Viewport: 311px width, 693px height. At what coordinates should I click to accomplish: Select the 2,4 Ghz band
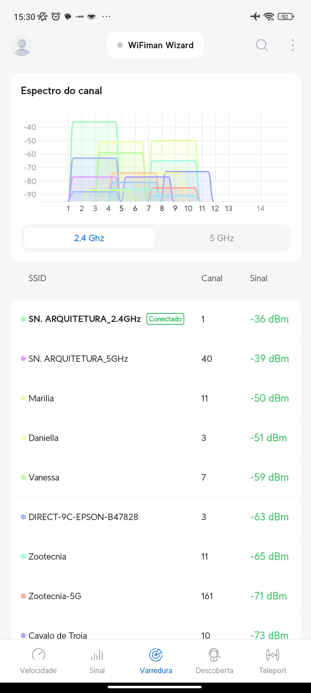pos(89,238)
